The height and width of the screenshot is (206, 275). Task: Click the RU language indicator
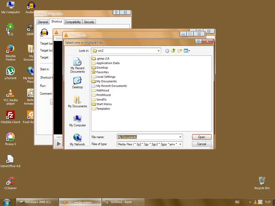237,202
